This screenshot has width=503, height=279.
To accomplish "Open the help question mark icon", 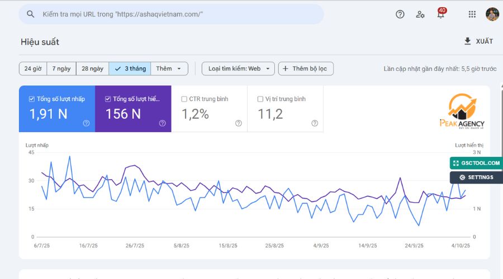I will coord(400,15).
